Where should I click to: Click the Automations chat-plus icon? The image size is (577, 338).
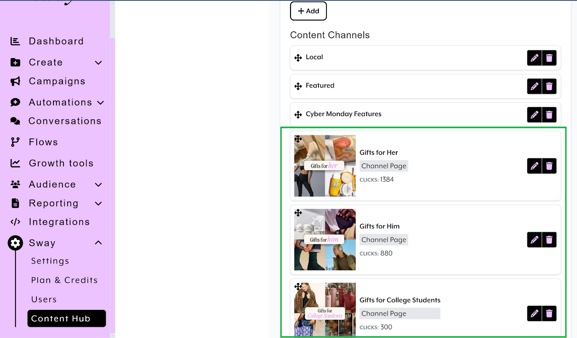[15, 102]
